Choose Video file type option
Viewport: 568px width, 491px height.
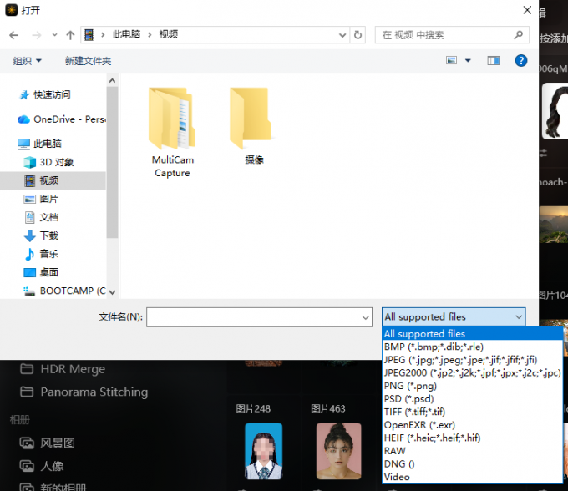tap(473, 477)
